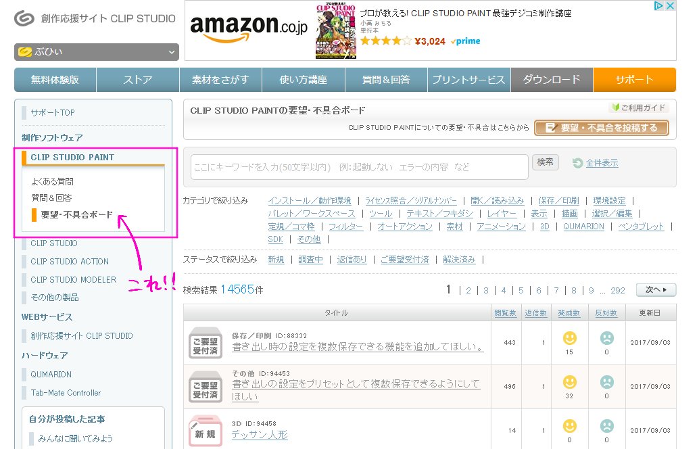Click the CLIP STUDIO swirl logo icon
This screenshot has height=449, width=699.
tap(24, 18)
